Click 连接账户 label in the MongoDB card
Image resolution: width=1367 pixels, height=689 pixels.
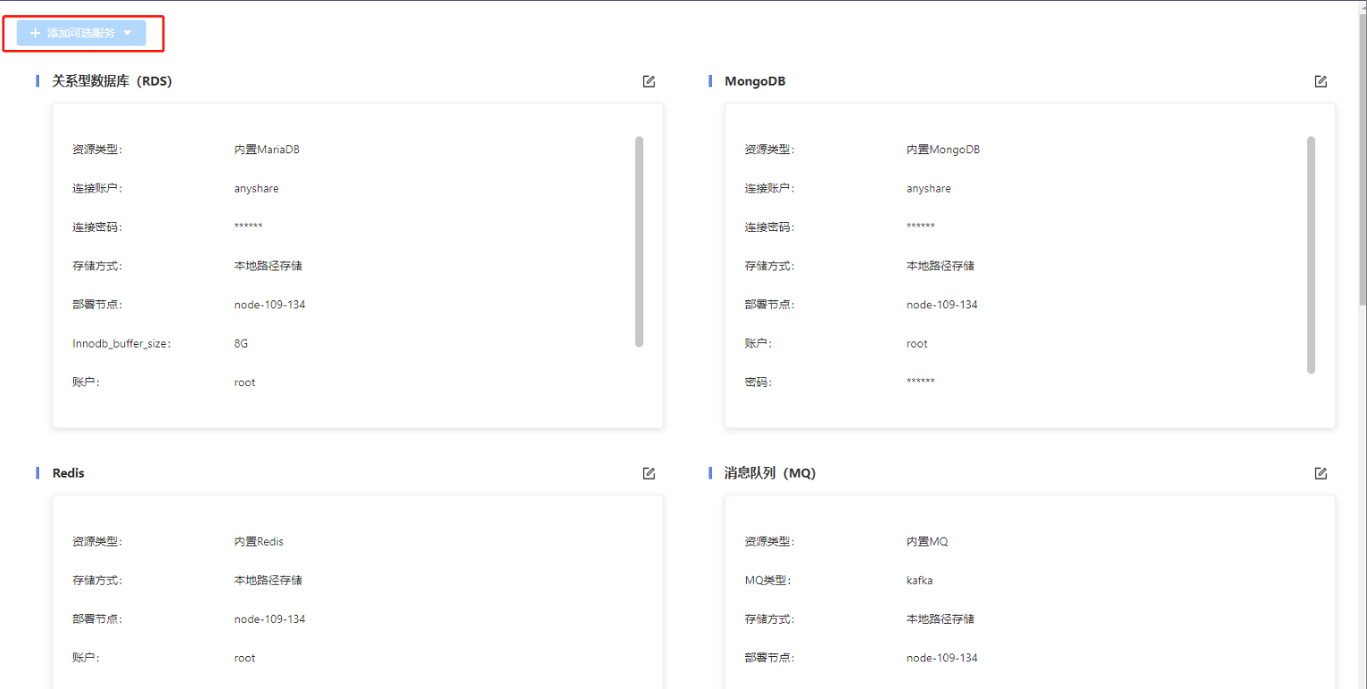pos(769,189)
